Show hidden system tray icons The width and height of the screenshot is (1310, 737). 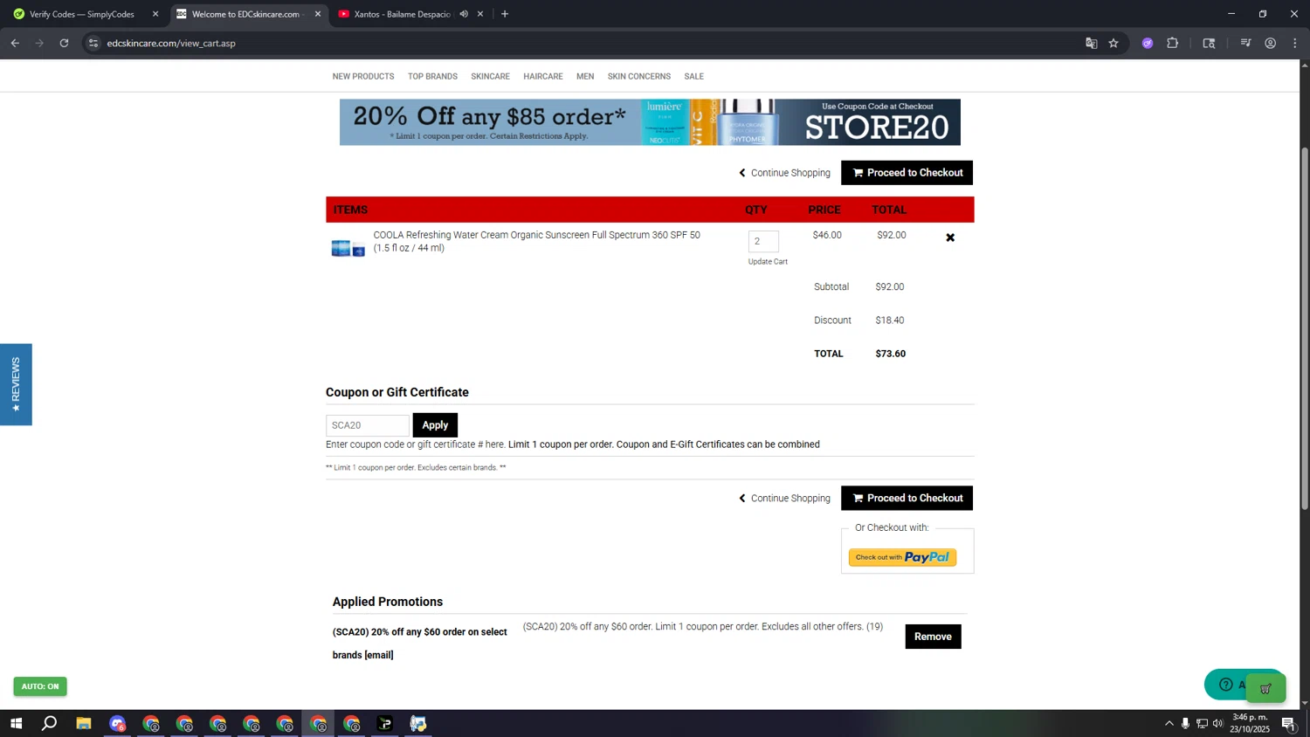pyautogui.click(x=1169, y=723)
